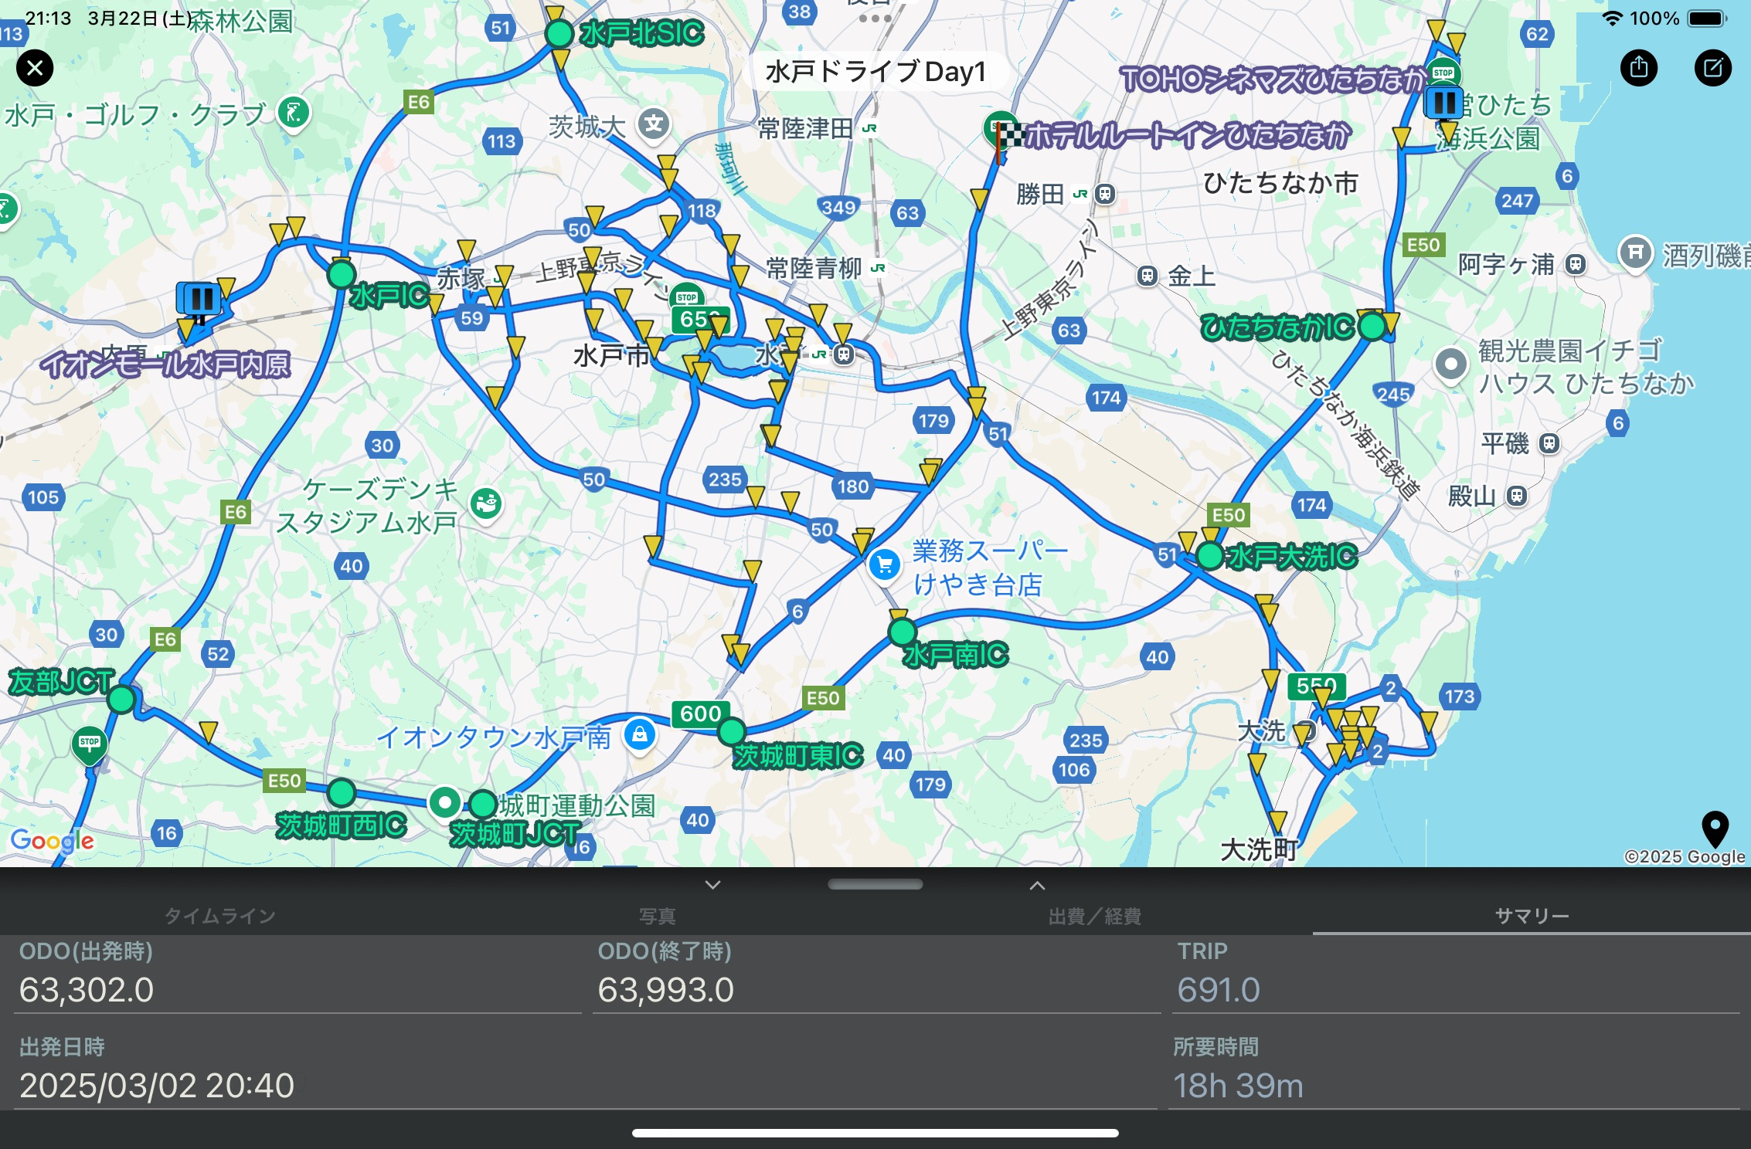This screenshot has width=1751, height=1149.
Task: Edit the ODO(出発時) field 63,302.0
Action: 297,990
